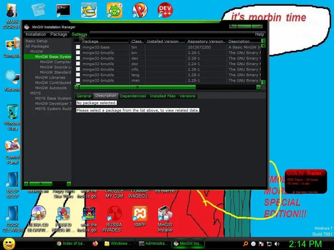This screenshot has height=250, width=334.
Task: Select the MinGW tree node
Action: click(x=37, y=51)
